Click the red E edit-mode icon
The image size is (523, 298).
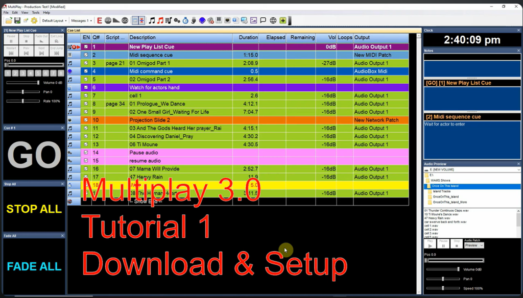(x=100, y=21)
